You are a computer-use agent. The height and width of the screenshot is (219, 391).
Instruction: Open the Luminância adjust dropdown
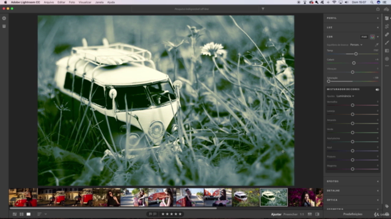point(345,96)
